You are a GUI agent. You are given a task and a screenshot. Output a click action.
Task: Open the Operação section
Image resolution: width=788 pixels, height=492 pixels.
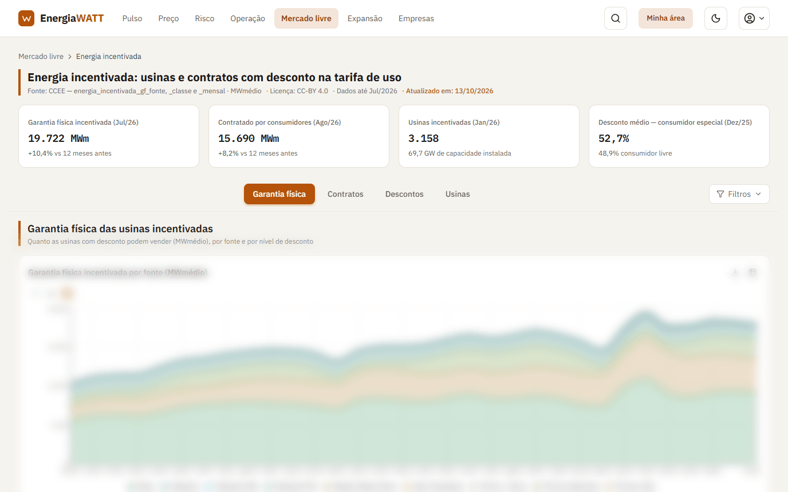point(247,18)
